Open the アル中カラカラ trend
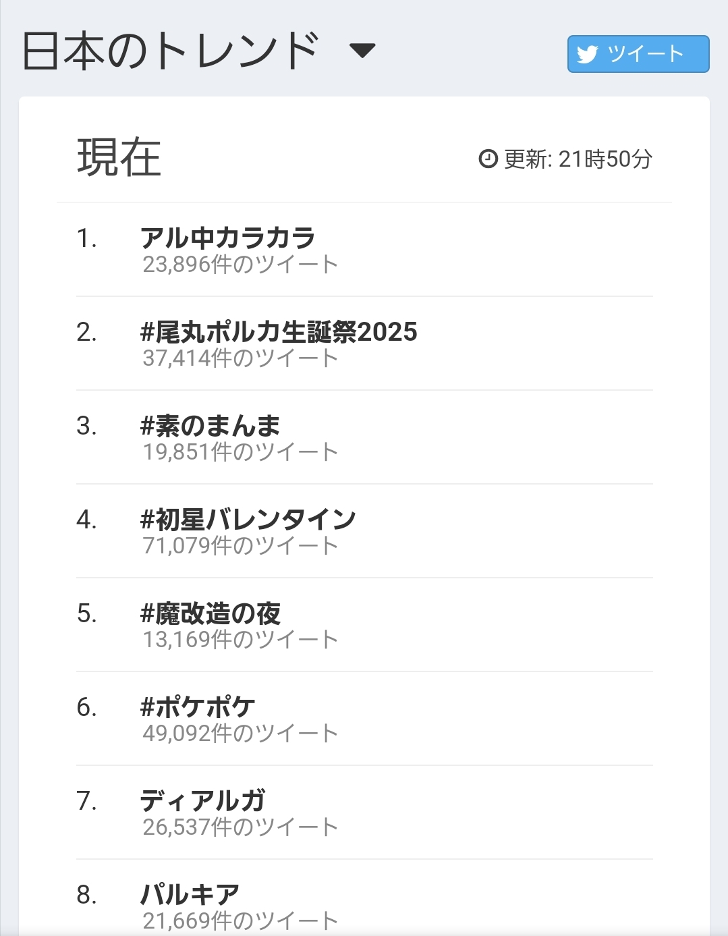The height and width of the screenshot is (936, 728). 227,238
